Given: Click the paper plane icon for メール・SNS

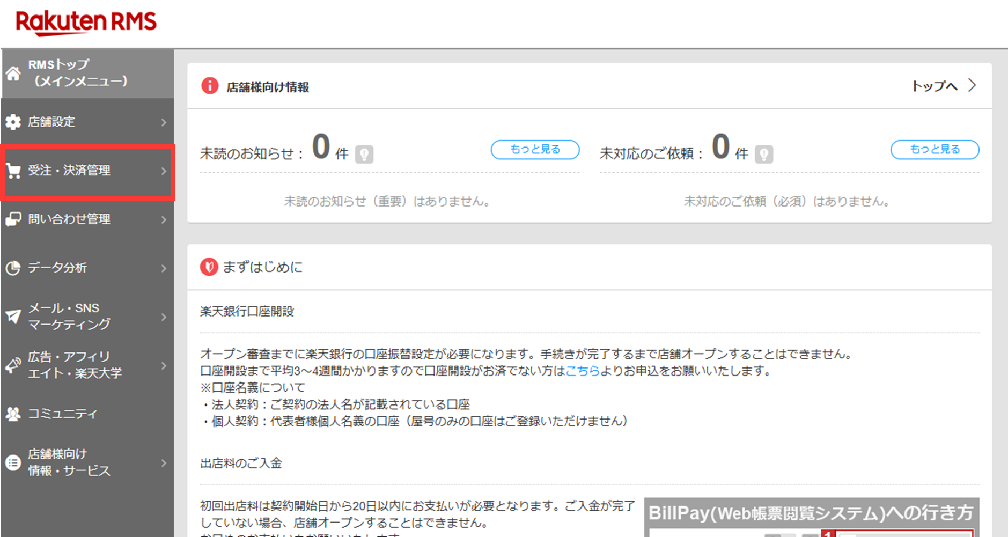Looking at the screenshot, I should (13, 317).
